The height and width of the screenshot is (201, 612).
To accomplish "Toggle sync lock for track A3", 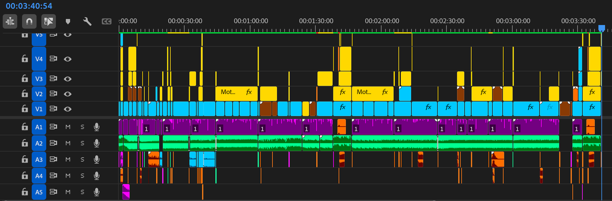I will coord(53,160).
